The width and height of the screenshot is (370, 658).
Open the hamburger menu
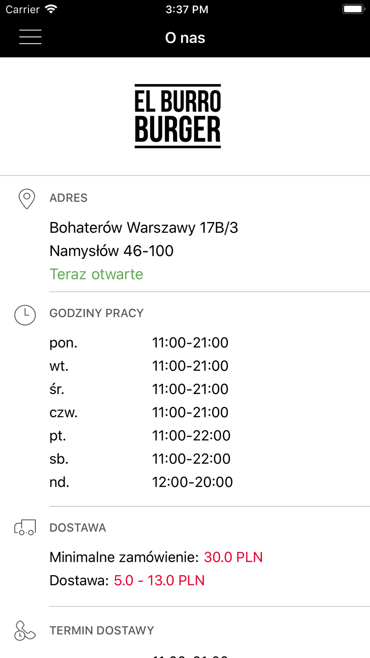coord(30,37)
